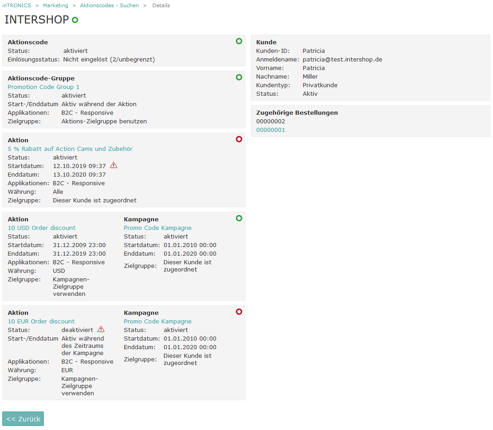Open the 5 % Rabatt auf Action Cams Aktion
The width and height of the screenshot is (493, 430).
coord(70,148)
